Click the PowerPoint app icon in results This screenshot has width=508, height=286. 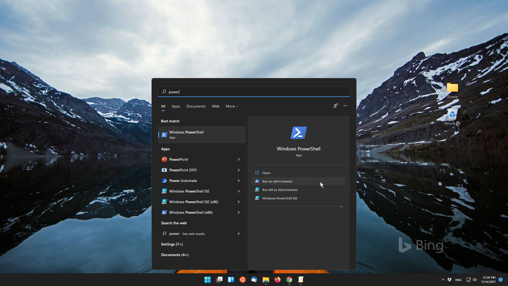tap(164, 159)
